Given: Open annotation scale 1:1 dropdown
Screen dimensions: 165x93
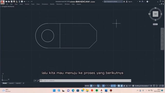Looking at the screenshot, I should click(130, 86).
